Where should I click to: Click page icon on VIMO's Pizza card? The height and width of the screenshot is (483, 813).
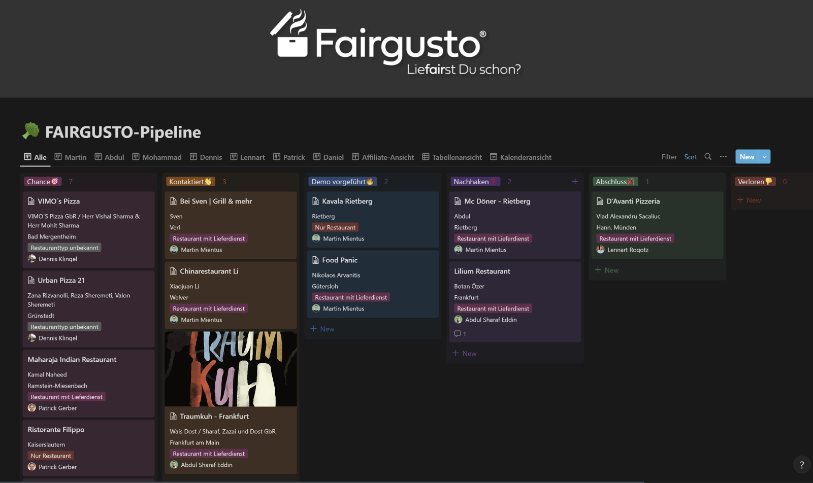point(31,201)
